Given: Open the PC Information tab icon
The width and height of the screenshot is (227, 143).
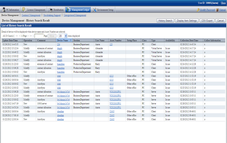Looking at the screenshot, I should pyautogui.click(x=3, y=10).
